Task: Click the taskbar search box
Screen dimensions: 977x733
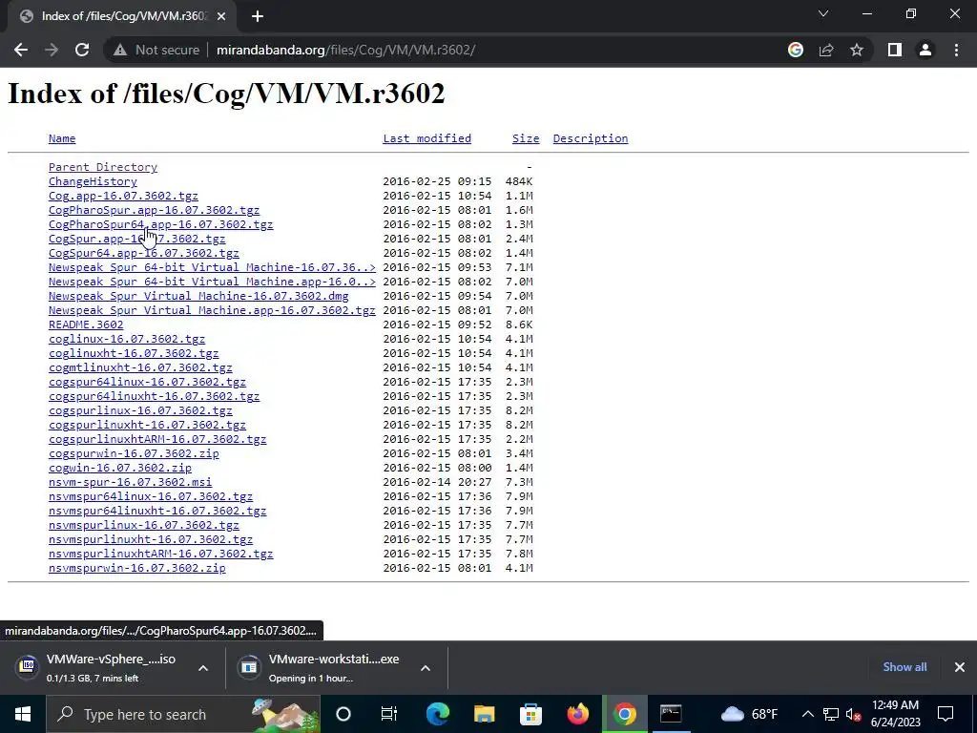Action: [x=183, y=714]
